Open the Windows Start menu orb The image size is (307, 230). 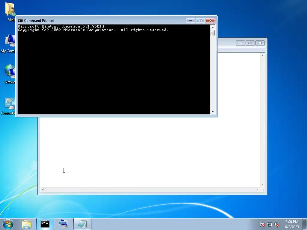point(8,224)
